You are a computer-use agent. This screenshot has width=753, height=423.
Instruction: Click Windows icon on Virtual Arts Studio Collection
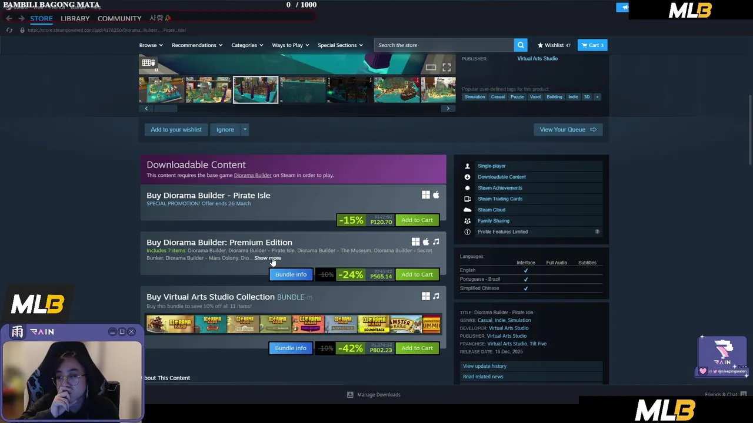tap(425, 297)
